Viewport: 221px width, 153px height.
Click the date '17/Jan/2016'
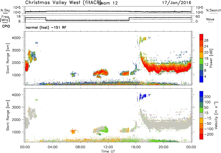point(177,2)
